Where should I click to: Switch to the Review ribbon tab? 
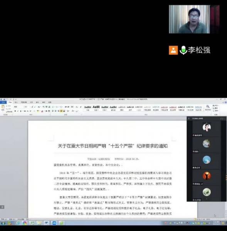click(x=44, y=102)
